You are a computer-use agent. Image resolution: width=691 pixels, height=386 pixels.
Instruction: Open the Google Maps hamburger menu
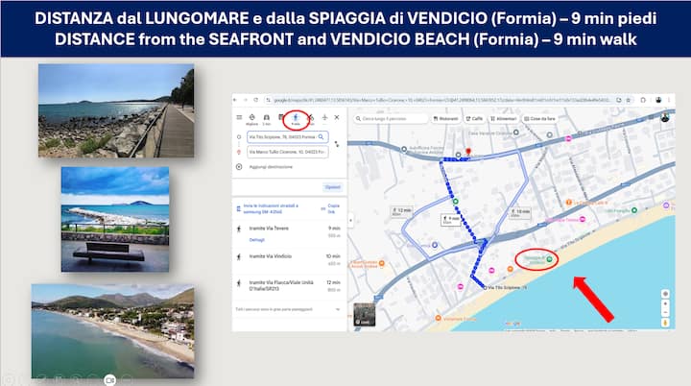tap(239, 117)
